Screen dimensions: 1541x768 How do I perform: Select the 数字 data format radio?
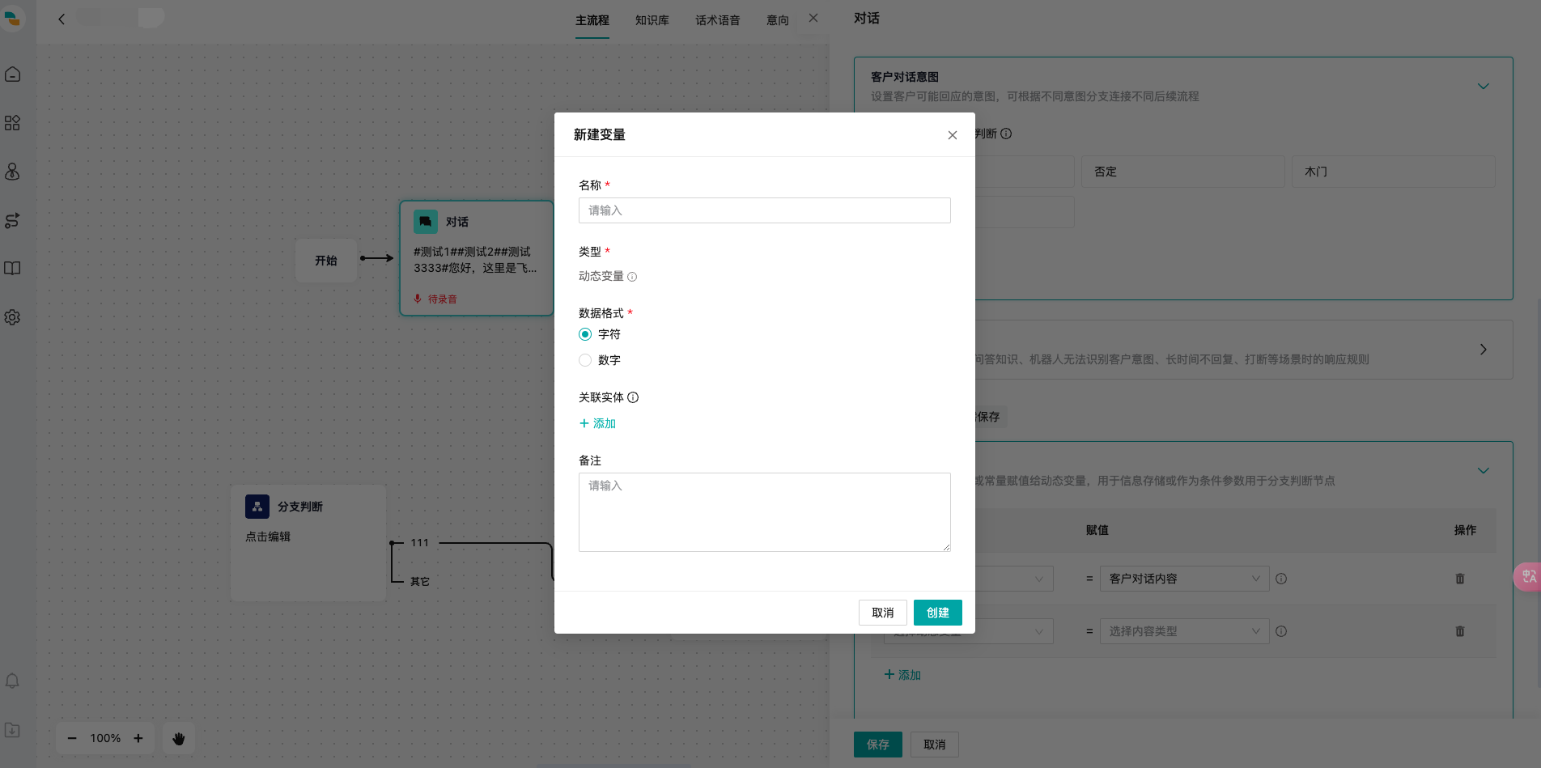click(585, 360)
